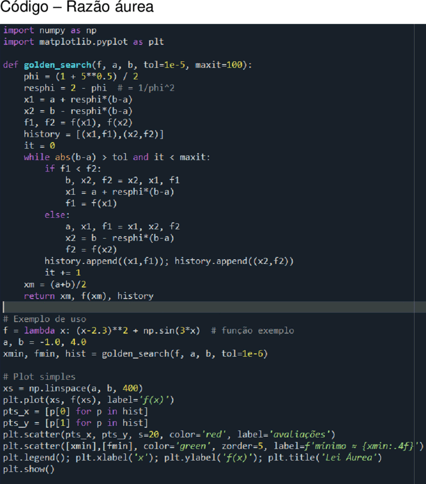Click the line 'phi = (1 + 5**0.5) / 2'

coord(81,76)
